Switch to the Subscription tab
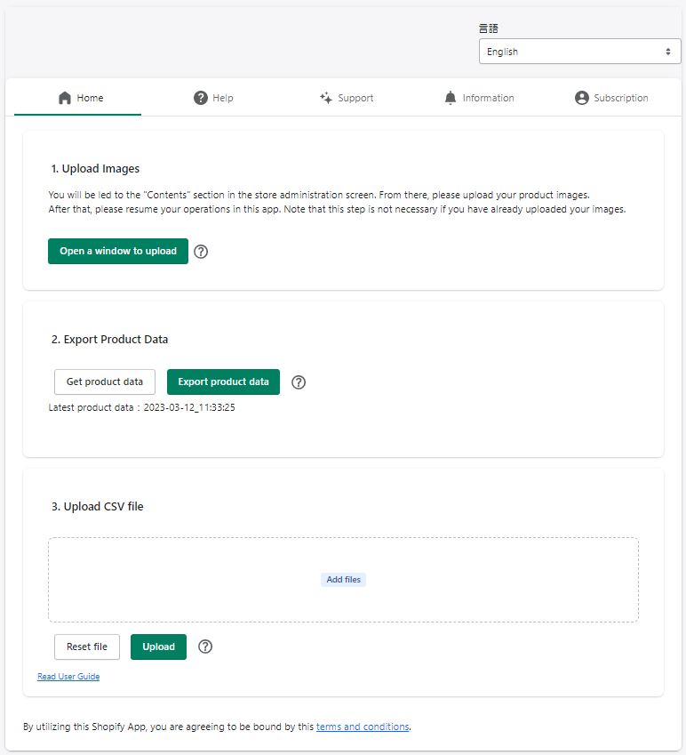The height and width of the screenshot is (755, 686). click(x=611, y=98)
